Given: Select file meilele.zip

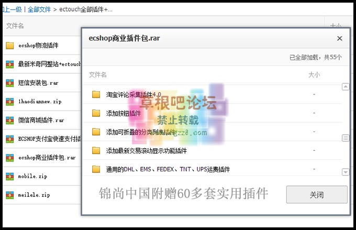Looking at the screenshot, I should click(34, 195).
